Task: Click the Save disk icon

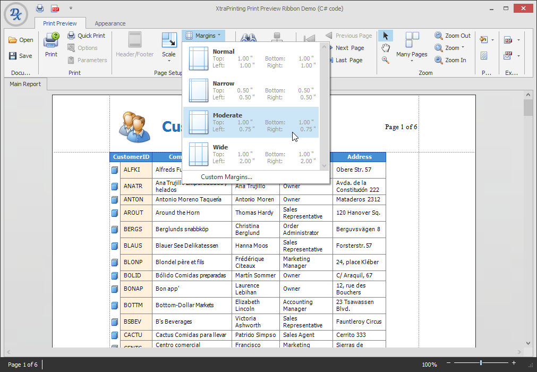Action: click(x=13, y=56)
